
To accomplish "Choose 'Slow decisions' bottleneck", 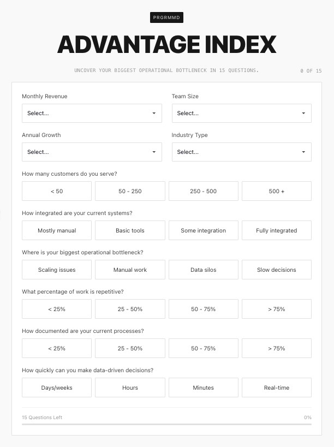I will pos(276,270).
